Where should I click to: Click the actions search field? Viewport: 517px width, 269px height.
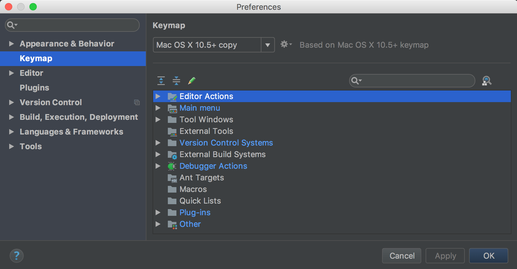point(412,81)
